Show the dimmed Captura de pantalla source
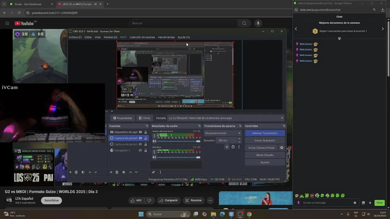 pos(140,144)
